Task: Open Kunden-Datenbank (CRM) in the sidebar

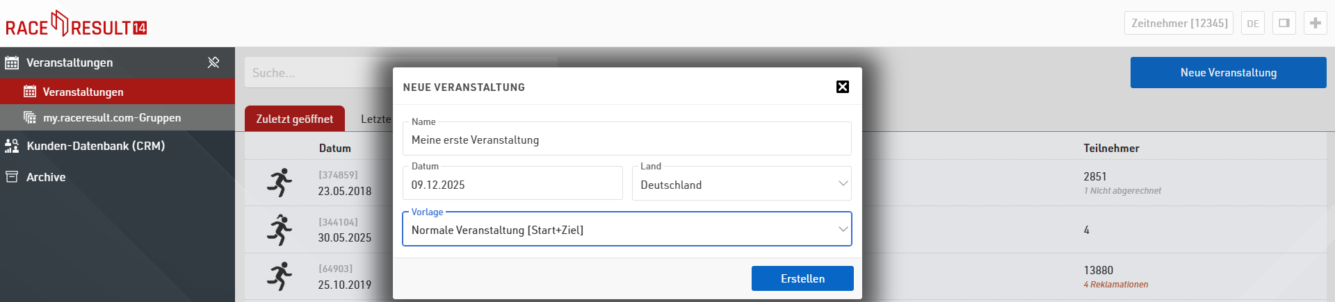Action: pyautogui.click(x=95, y=146)
